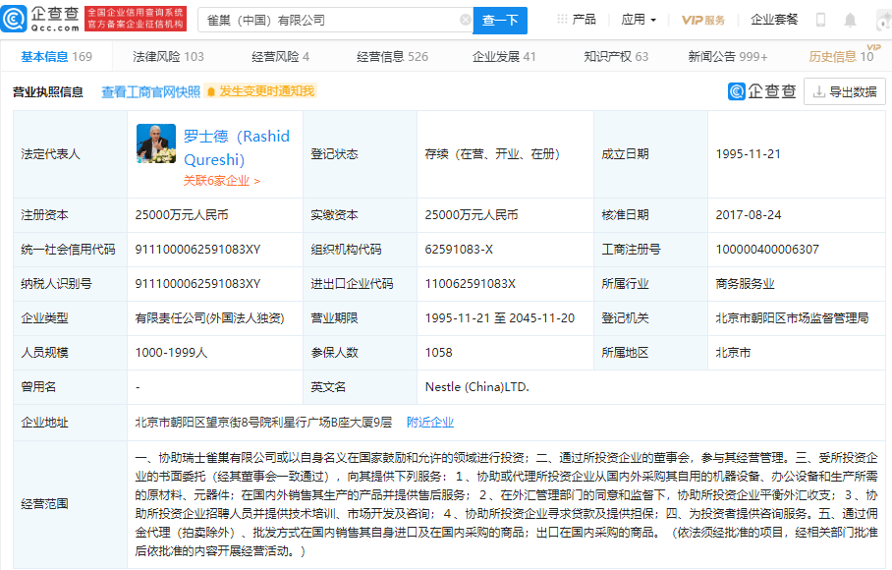The image size is (892, 570).
Task: Expand 关联6家企业 link arrow
Action: [x=257, y=181]
